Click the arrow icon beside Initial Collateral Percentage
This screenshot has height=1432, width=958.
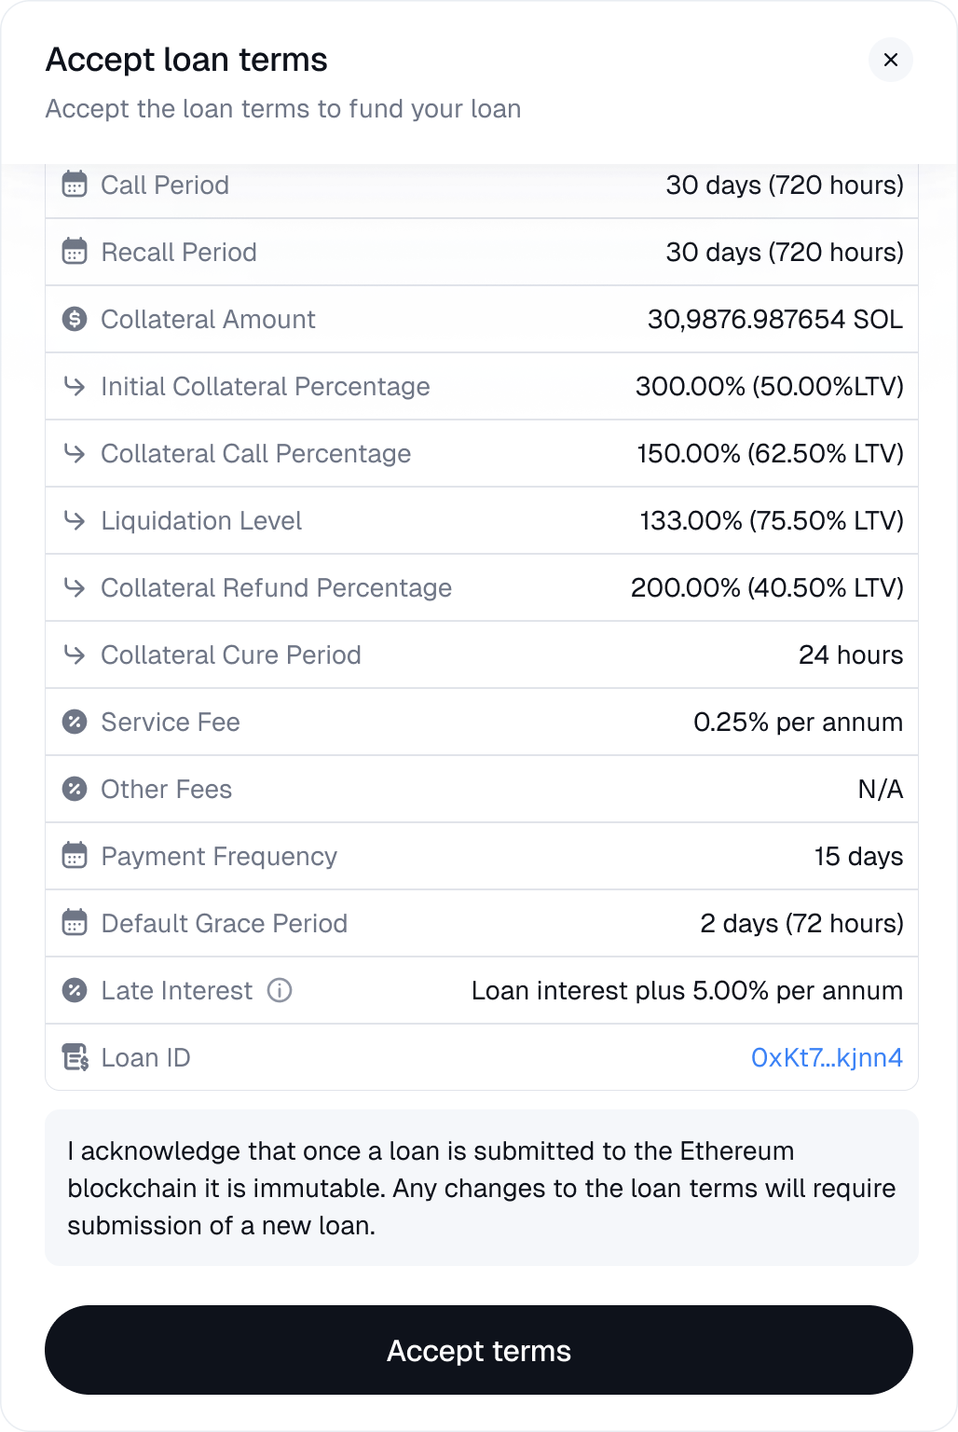coord(75,386)
